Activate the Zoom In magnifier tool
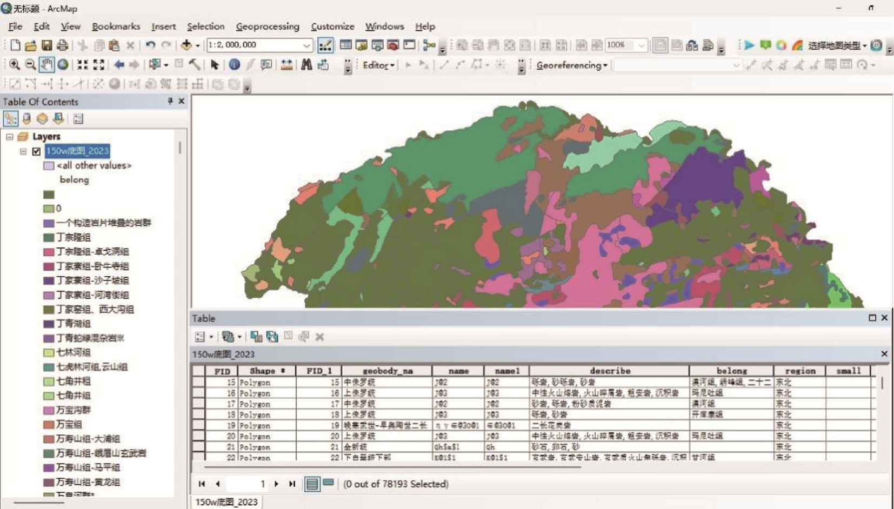 tap(15, 65)
